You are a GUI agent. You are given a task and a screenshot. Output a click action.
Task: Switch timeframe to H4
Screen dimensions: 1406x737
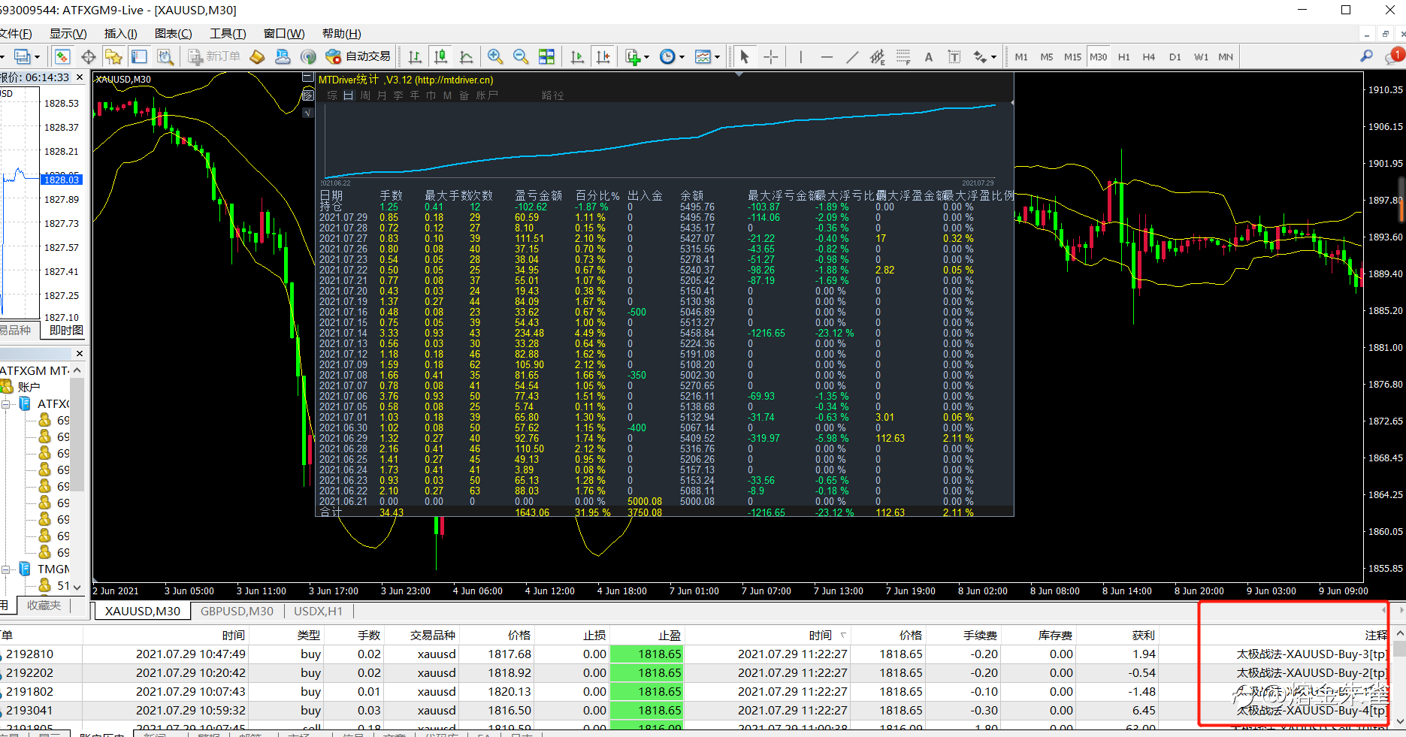tap(1149, 57)
